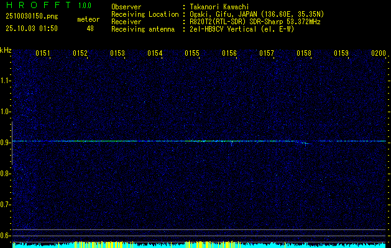Click time marker 0154
This screenshot has height=248, width=391.
[x=155, y=53]
